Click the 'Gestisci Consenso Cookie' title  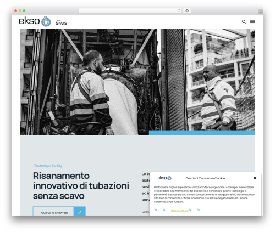coord(205,178)
